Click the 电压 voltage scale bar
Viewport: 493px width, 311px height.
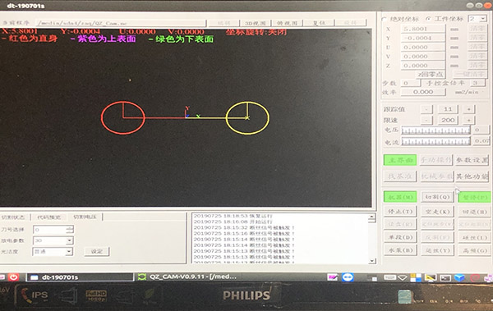[x=435, y=130]
